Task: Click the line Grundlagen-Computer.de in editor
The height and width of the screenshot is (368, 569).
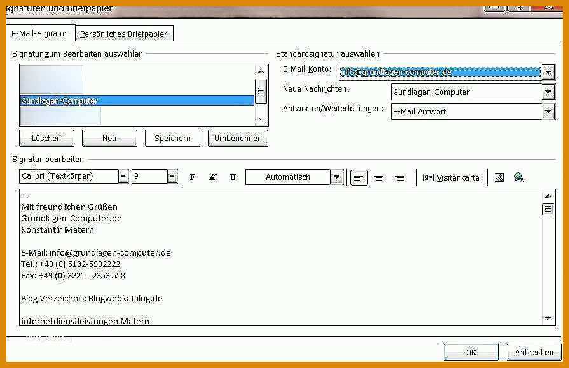Action: tap(71, 218)
